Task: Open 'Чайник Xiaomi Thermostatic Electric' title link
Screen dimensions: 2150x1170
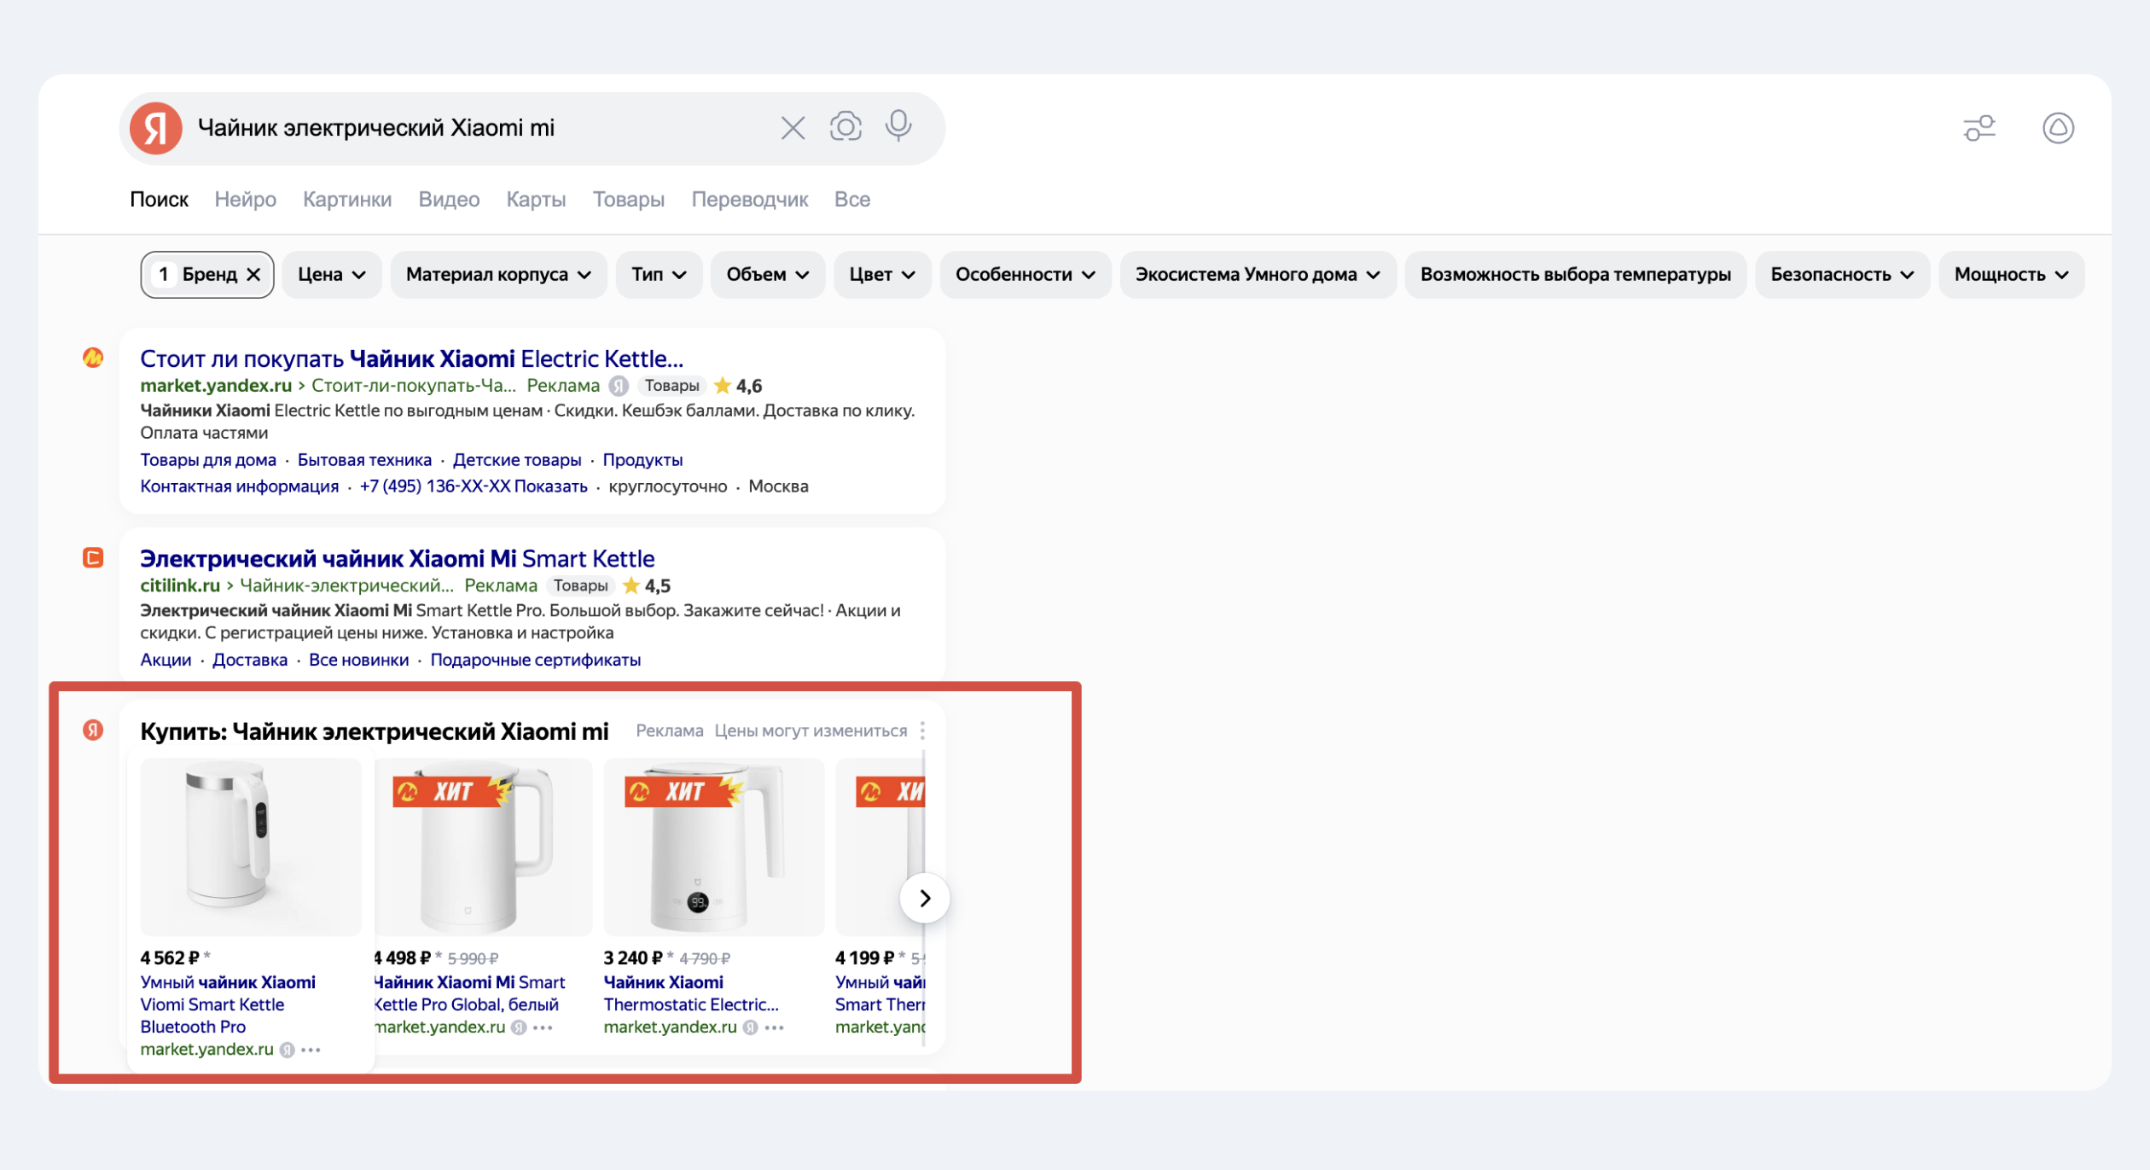Action: pos(691,993)
